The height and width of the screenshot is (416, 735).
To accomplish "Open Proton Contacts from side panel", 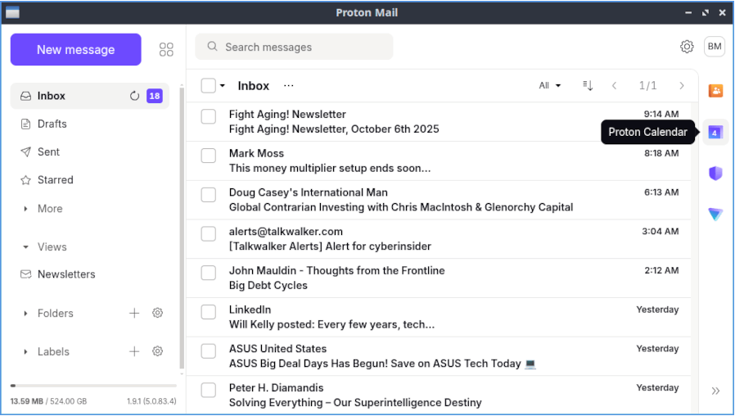I will coord(715,91).
